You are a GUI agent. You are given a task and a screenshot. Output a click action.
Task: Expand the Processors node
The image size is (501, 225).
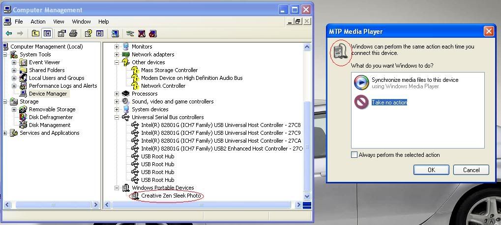click(x=117, y=94)
